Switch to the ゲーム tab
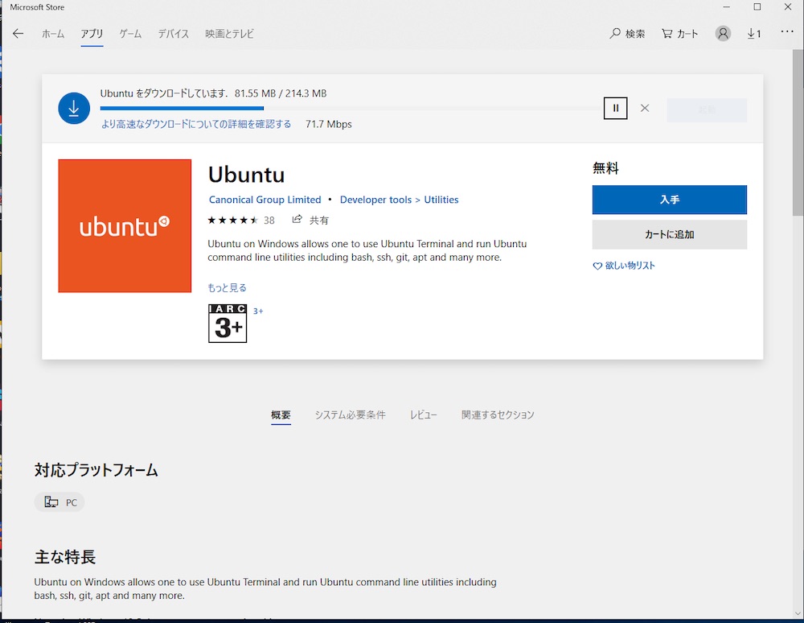This screenshot has width=804, height=623. [x=130, y=34]
